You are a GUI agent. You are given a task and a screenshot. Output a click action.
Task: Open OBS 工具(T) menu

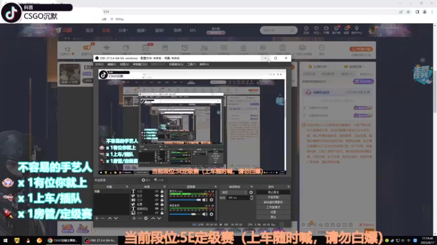[x=192, y=64]
